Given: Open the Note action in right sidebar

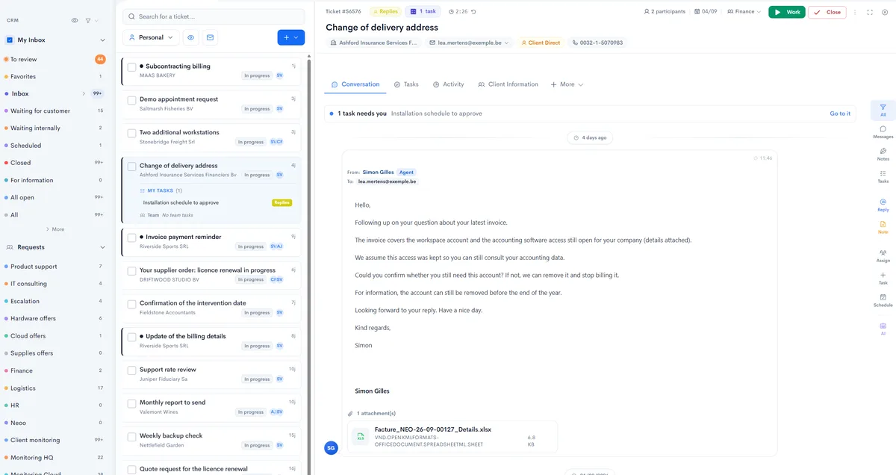Looking at the screenshot, I should [883, 227].
